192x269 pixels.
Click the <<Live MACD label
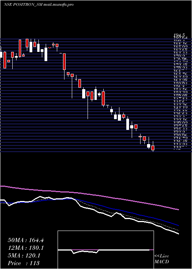[x=162, y=259]
